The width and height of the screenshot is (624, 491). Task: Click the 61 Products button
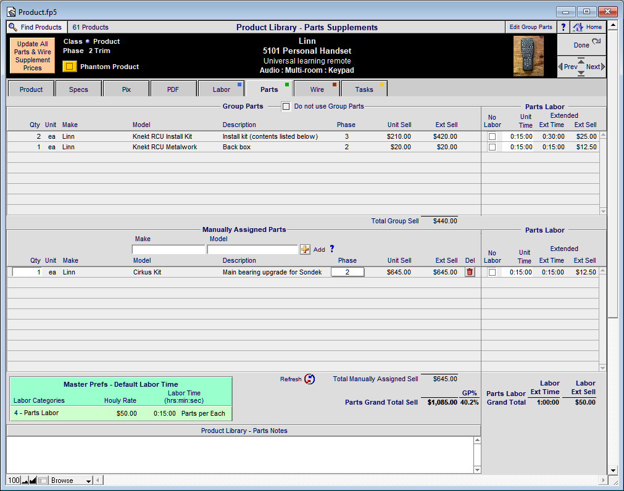pos(90,27)
